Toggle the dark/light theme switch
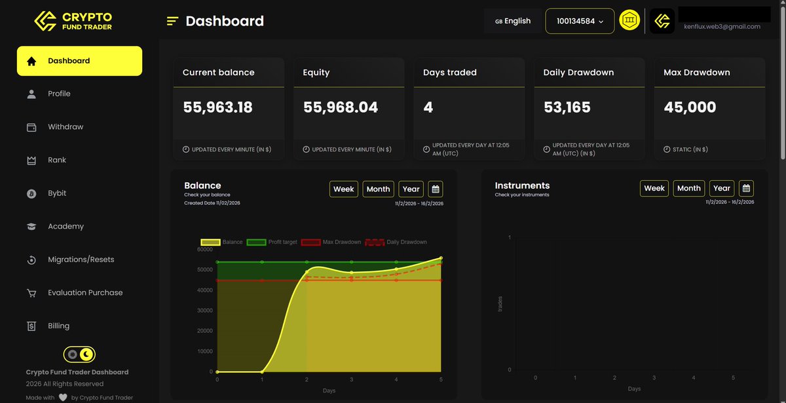 79,355
